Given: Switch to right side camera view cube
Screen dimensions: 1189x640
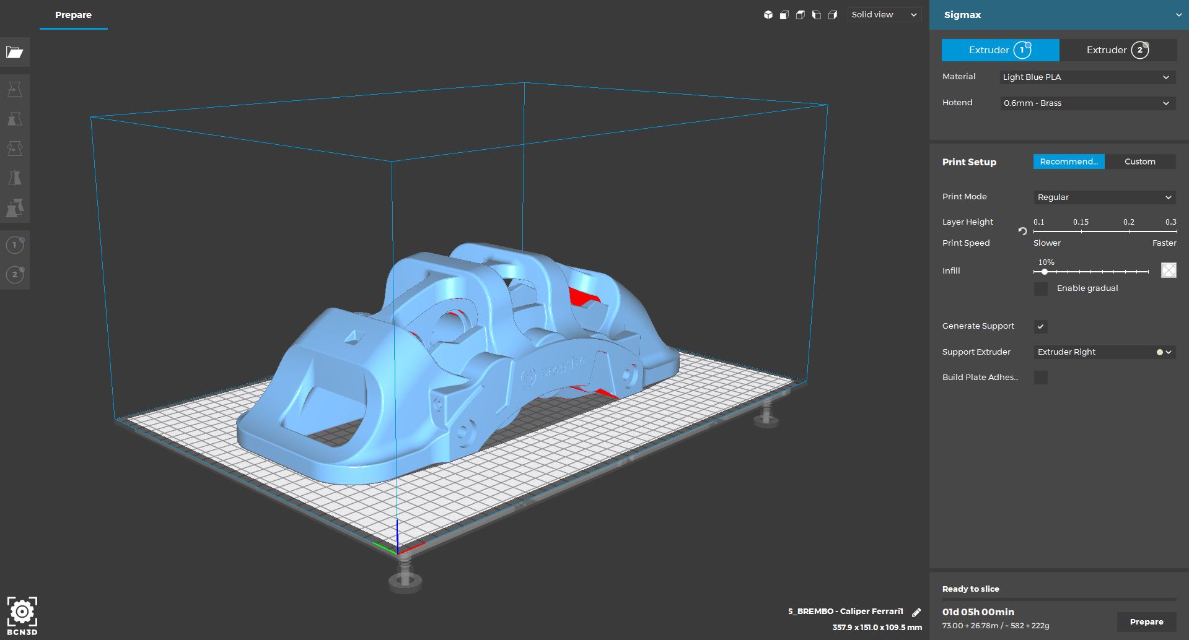Looking at the screenshot, I should [x=833, y=15].
